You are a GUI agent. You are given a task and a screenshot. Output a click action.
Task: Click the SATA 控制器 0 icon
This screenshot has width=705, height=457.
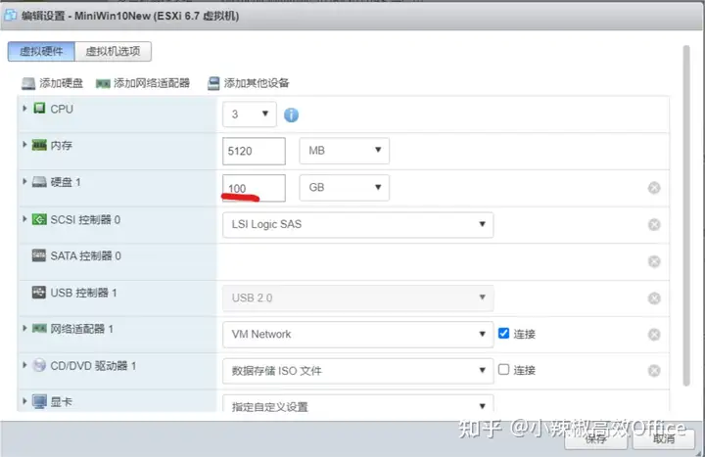(39, 255)
